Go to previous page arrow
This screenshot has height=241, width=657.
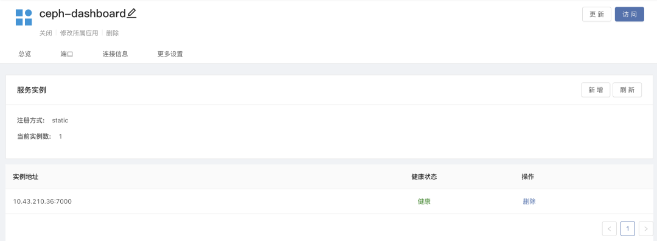[x=609, y=228]
